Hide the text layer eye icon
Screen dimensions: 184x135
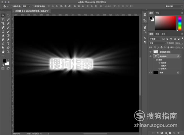pos(150,56)
